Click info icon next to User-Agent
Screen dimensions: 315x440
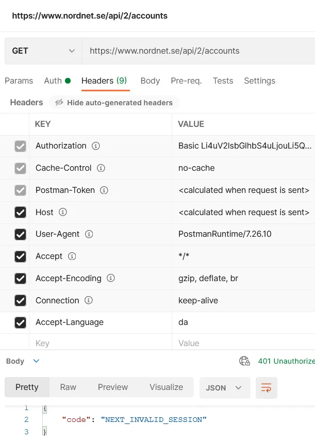[89, 234]
